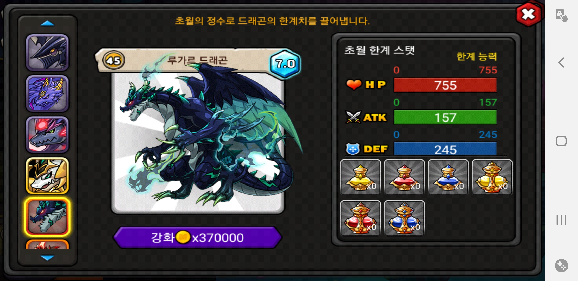578x281 pixels.
Task: Select the small blue essence potion
Action: 448,177
